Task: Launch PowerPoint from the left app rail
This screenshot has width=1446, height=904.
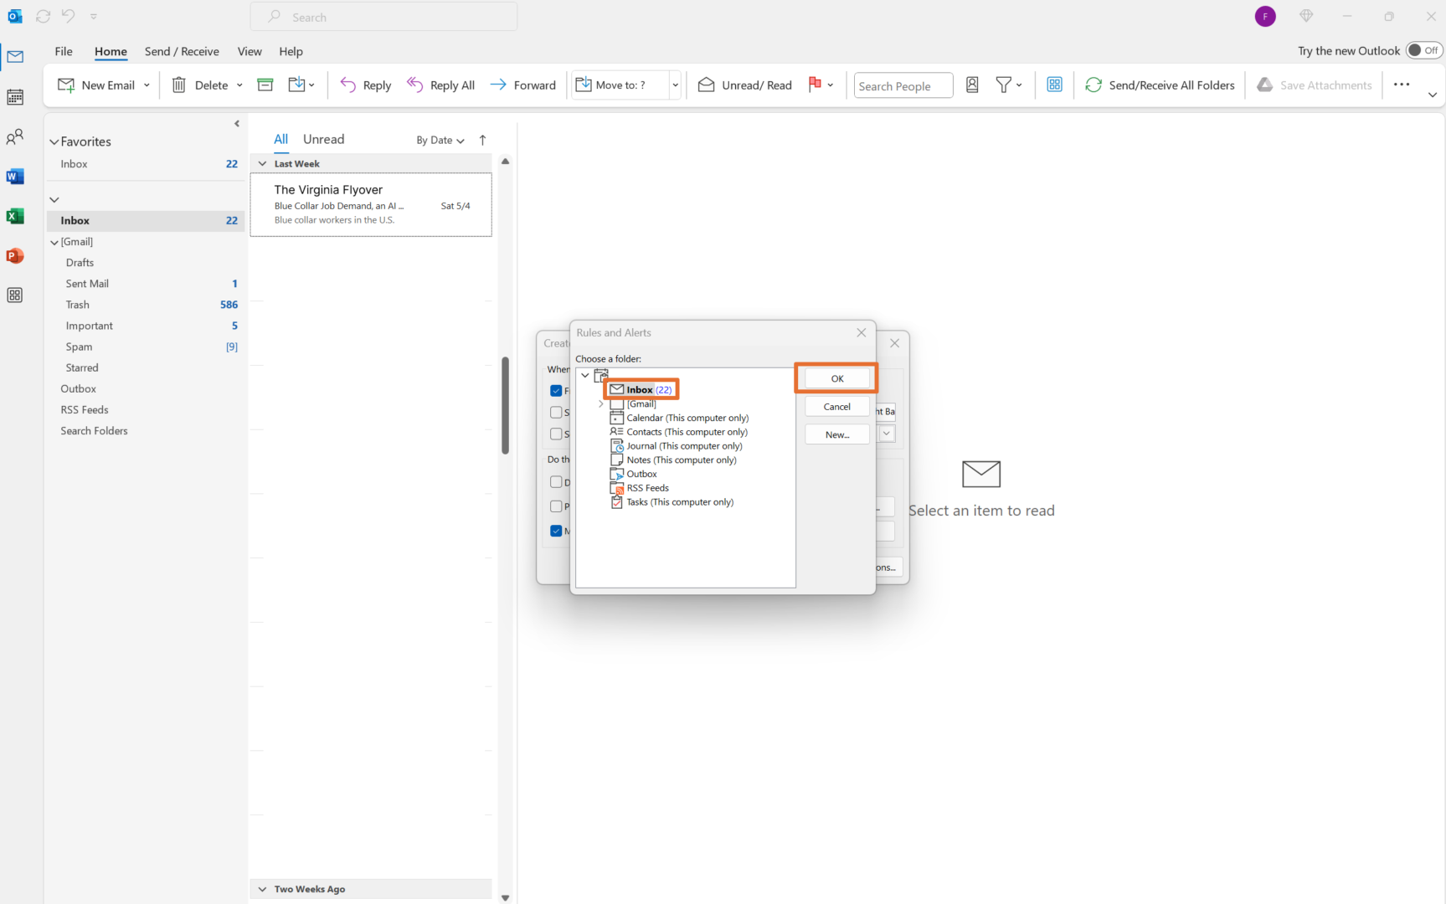Action: 15,256
